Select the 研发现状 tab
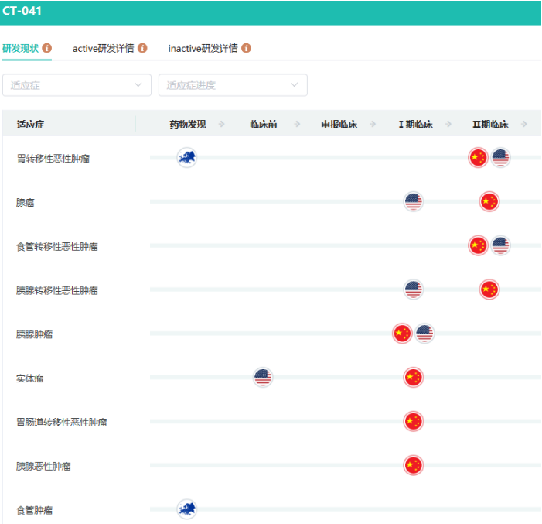 pyautogui.click(x=21, y=48)
